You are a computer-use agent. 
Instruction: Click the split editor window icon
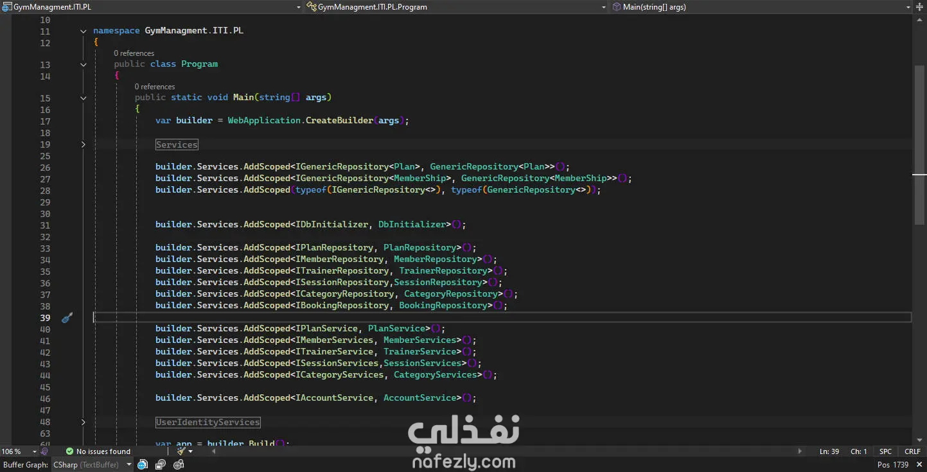pyautogui.click(x=919, y=7)
